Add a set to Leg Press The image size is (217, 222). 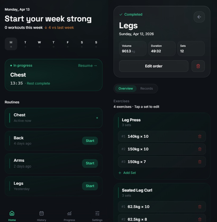coord(127,173)
